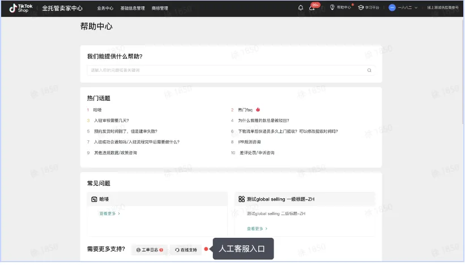
Task: Open topic 入驻成功会通知吗
Action: [136, 142]
